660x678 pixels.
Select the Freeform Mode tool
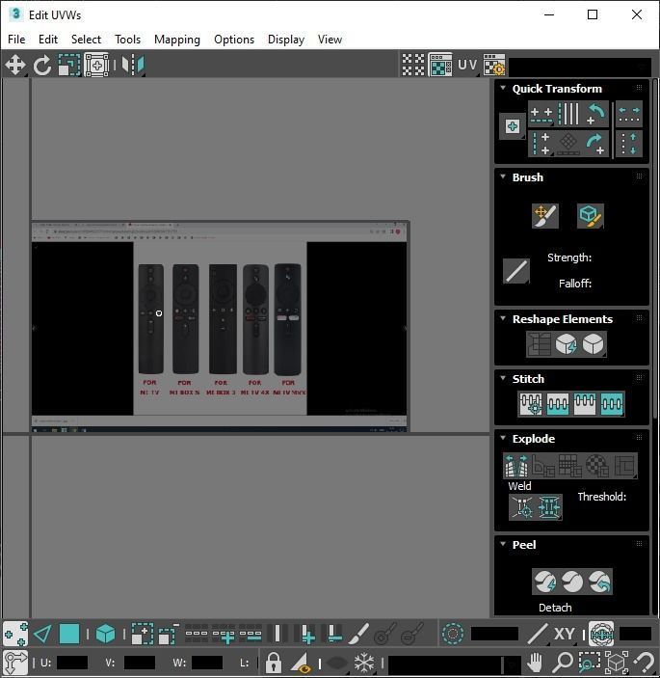[96, 66]
